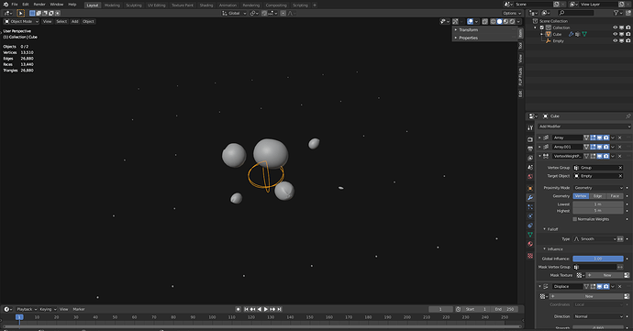Play the animation in timeline
Image resolution: width=633 pixels, height=331 pixels.
pyautogui.click(x=266, y=309)
